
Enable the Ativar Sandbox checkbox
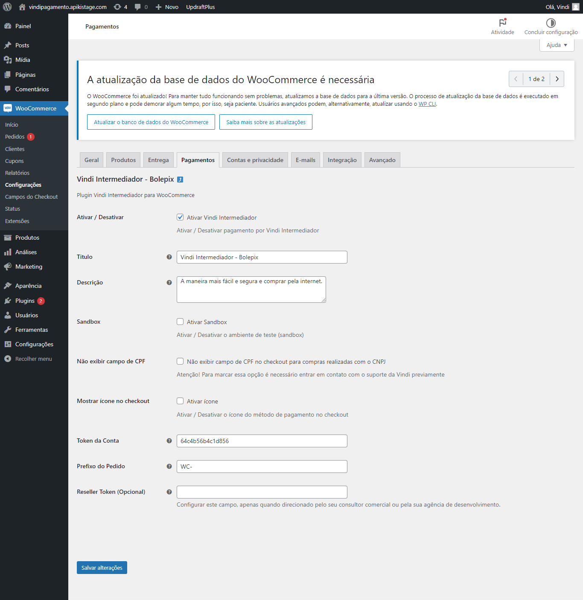point(180,322)
